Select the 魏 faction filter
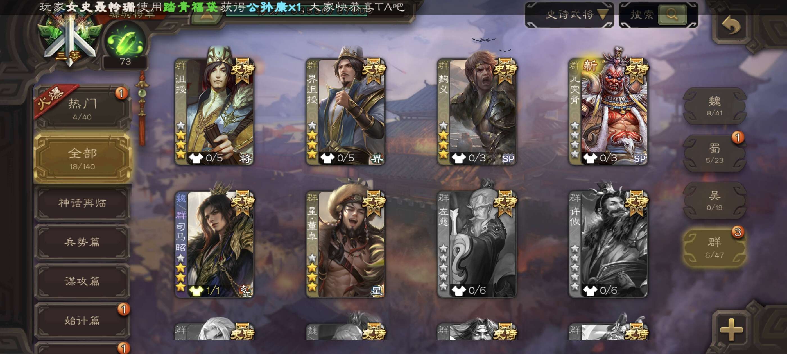The width and height of the screenshot is (787, 354). pyautogui.click(x=714, y=106)
